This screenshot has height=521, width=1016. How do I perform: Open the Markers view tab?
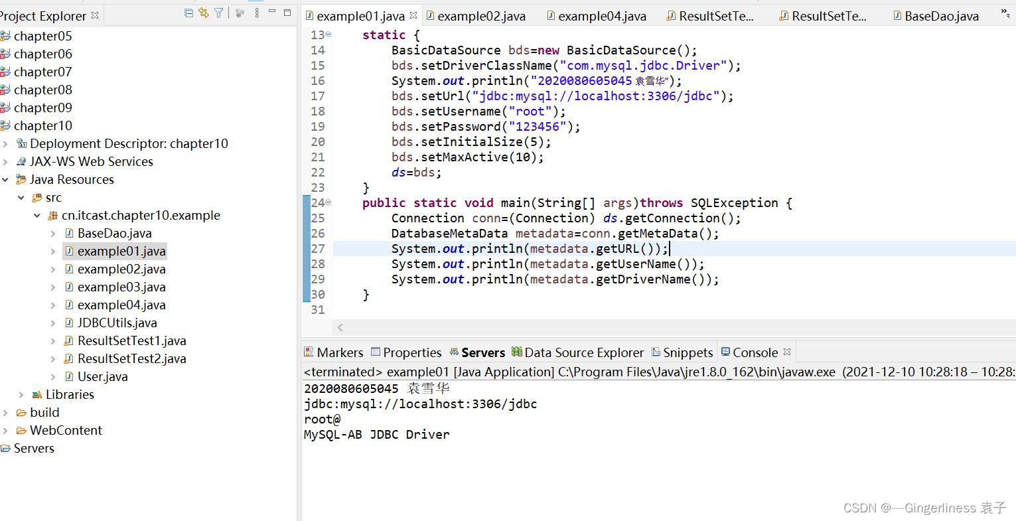[x=334, y=352]
